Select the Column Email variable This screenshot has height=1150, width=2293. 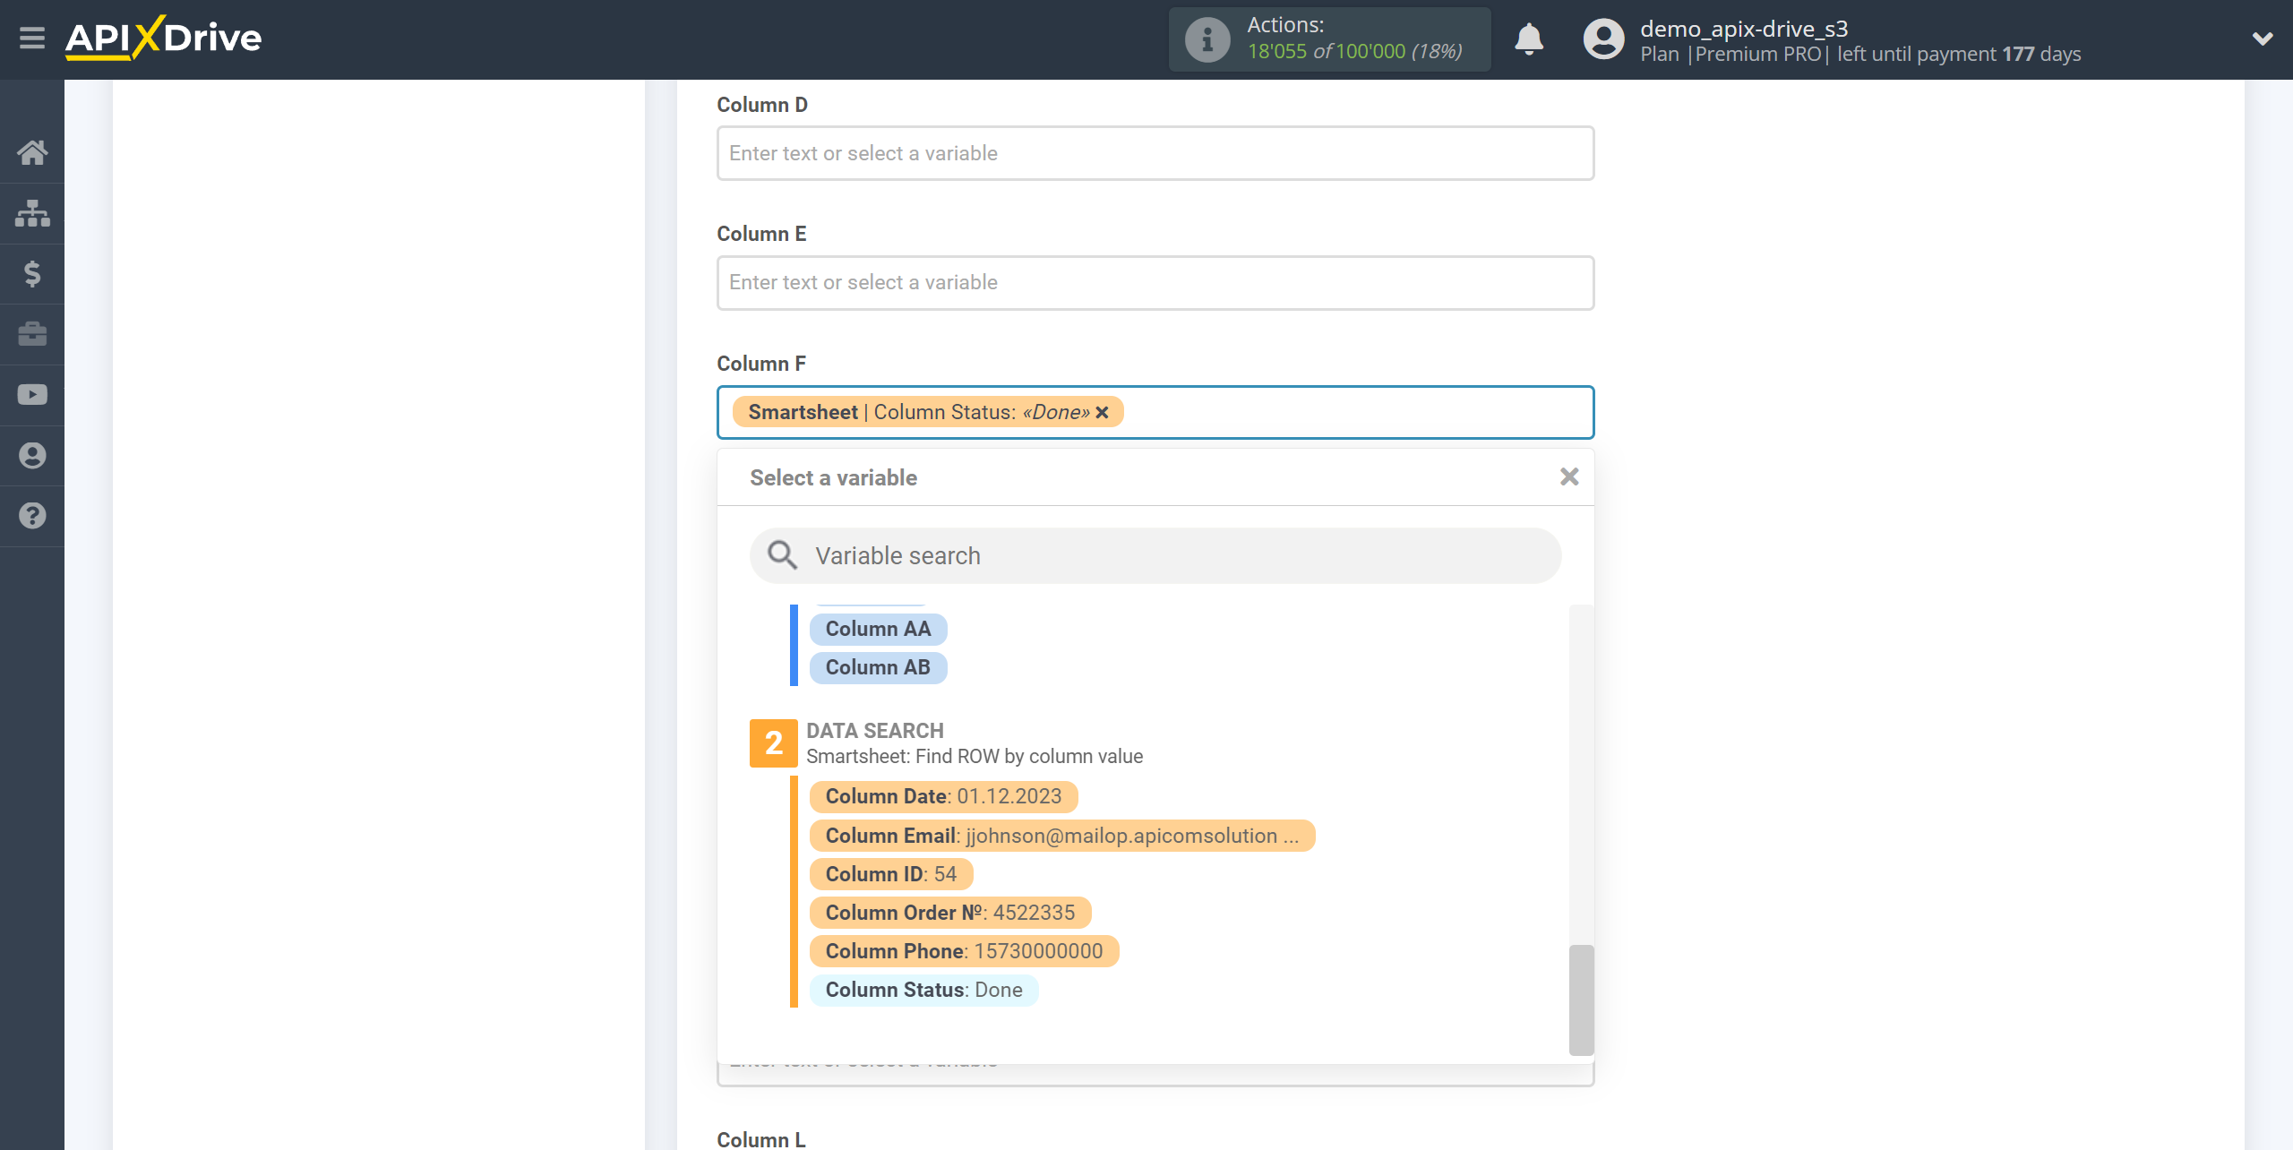[x=1062, y=836]
